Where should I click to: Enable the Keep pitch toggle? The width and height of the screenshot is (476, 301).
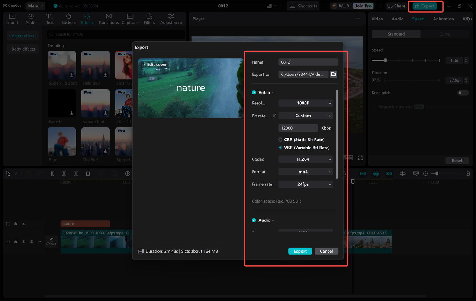463,93
